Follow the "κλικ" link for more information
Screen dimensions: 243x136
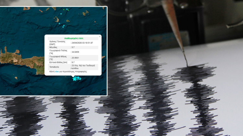57,72
